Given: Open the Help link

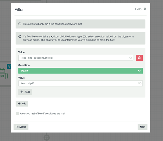Looking at the screenshot, I should tap(138, 9).
